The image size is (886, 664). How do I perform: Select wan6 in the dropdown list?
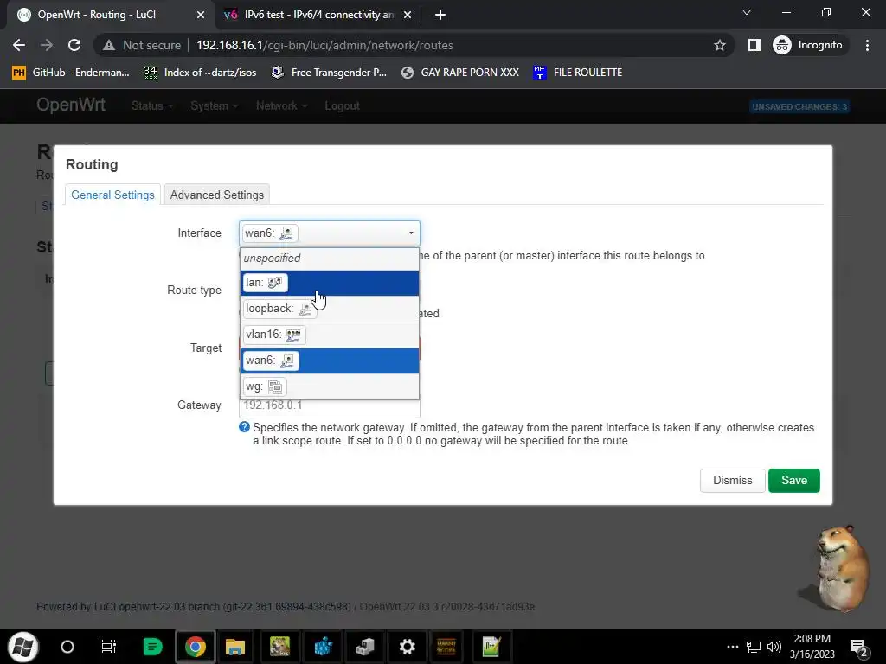point(330,361)
